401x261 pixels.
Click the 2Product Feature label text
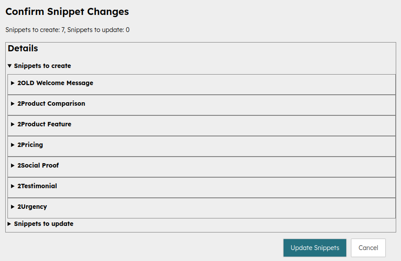(x=44, y=124)
